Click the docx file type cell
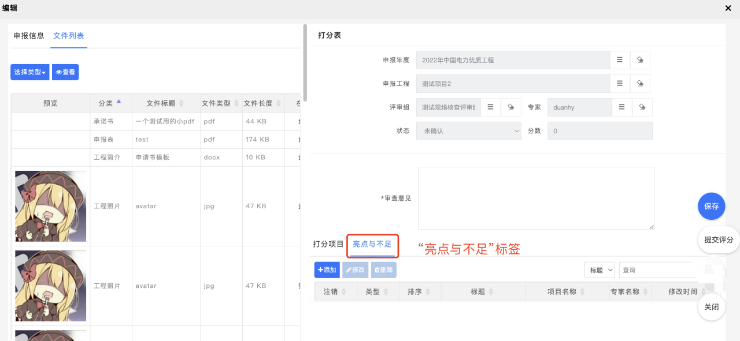Viewport: 740px width, 341px height. (221, 158)
